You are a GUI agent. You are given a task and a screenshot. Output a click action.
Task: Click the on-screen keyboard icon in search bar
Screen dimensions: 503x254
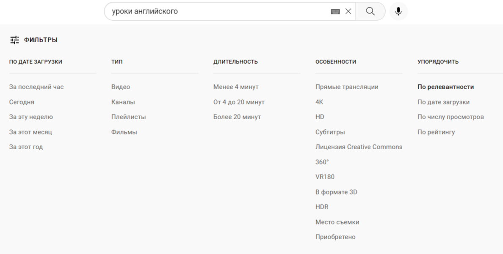pos(336,11)
